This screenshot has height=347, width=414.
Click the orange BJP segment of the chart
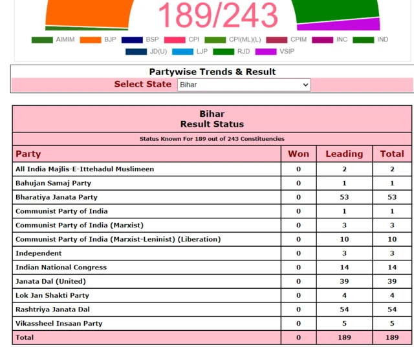(x=89, y=13)
